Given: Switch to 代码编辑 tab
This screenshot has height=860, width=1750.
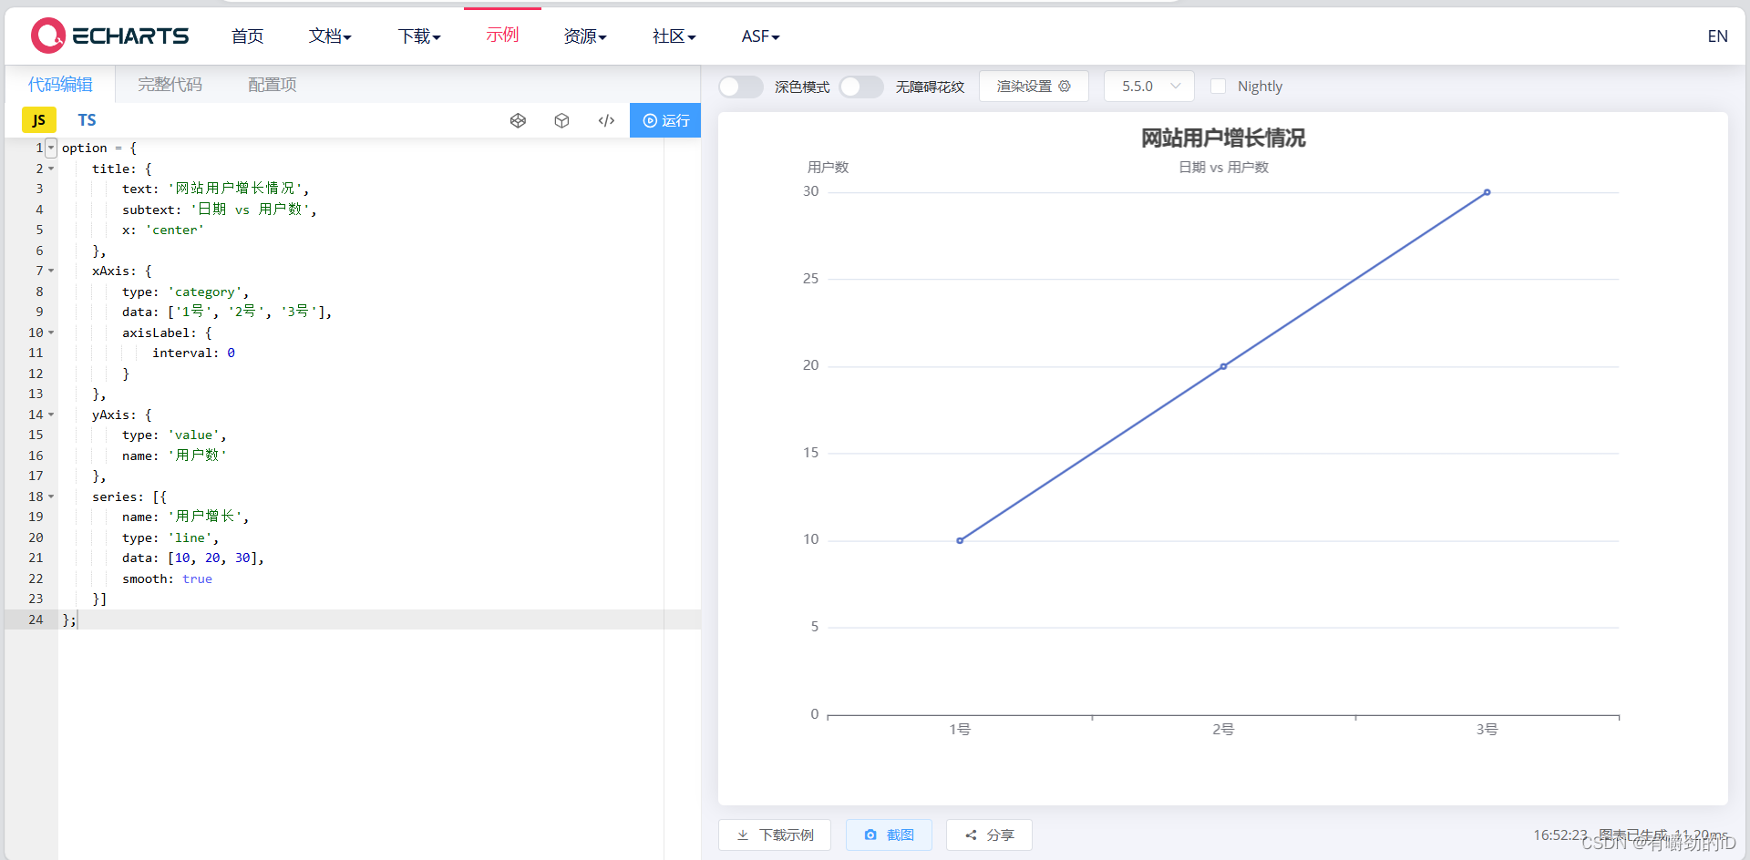Looking at the screenshot, I should (60, 85).
